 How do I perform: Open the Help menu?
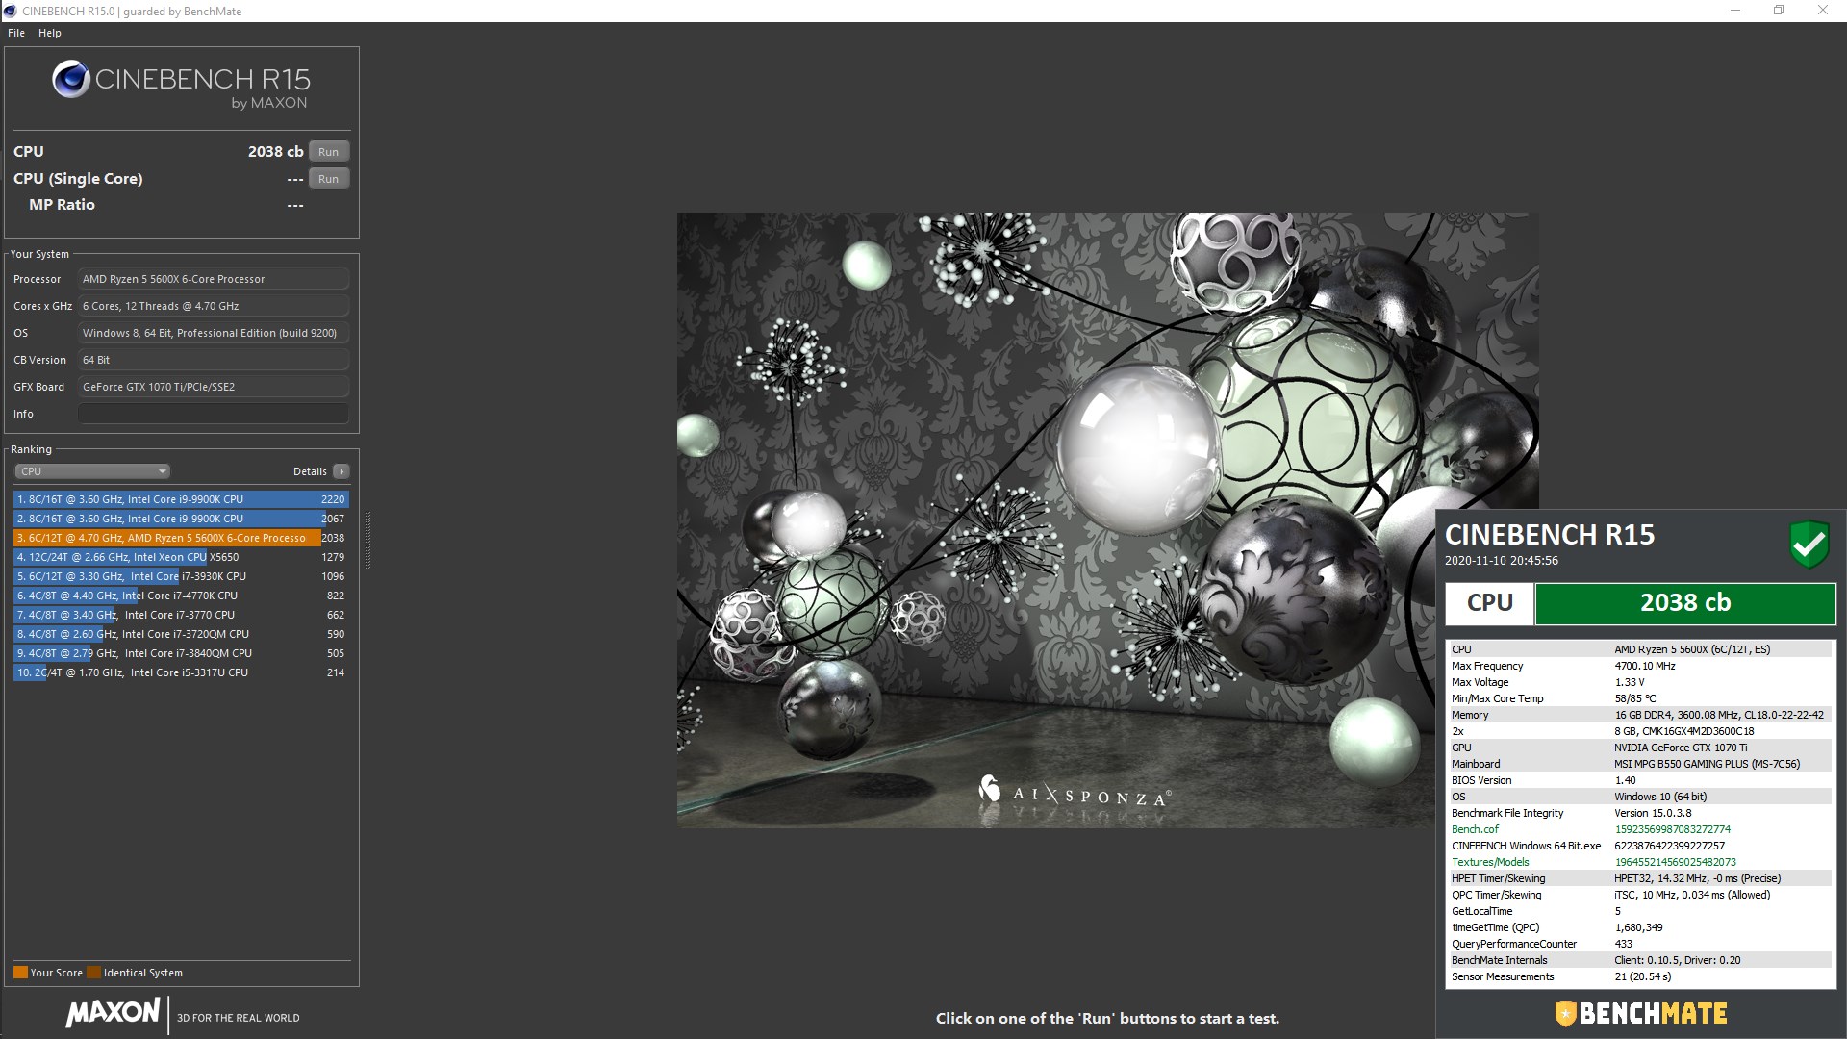tap(50, 33)
